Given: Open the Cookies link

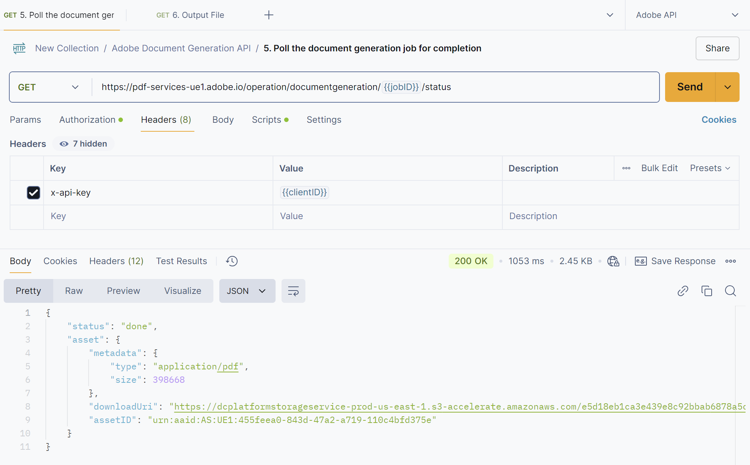Looking at the screenshot, I should [x=718, y=120].
